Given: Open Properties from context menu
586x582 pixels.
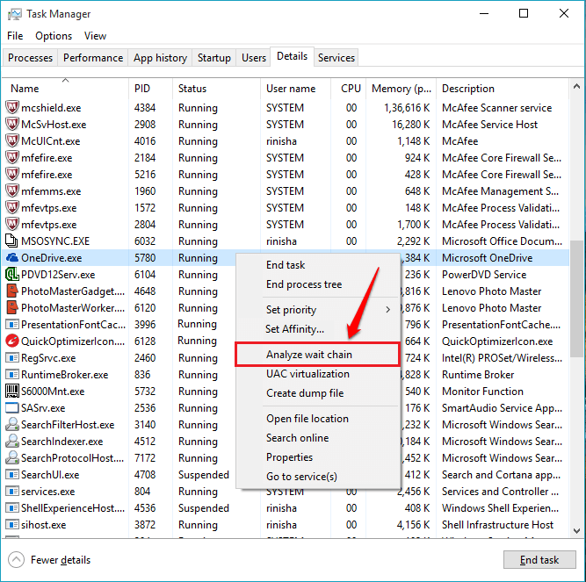Looking at the screenshot, I should click(318, 457).
